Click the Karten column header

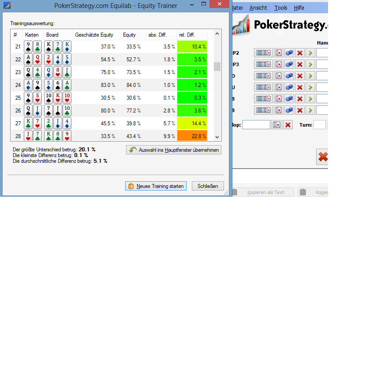tap(33, 35)
